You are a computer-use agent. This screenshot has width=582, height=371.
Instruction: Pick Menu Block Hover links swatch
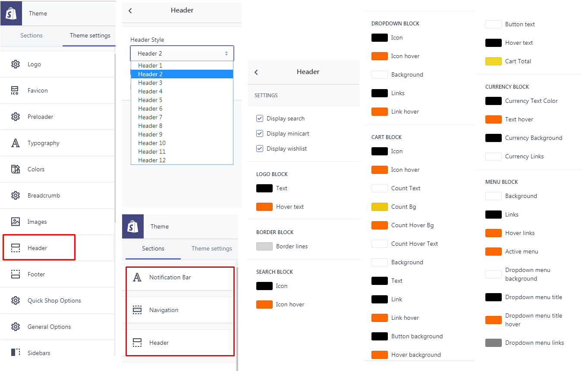494,233
